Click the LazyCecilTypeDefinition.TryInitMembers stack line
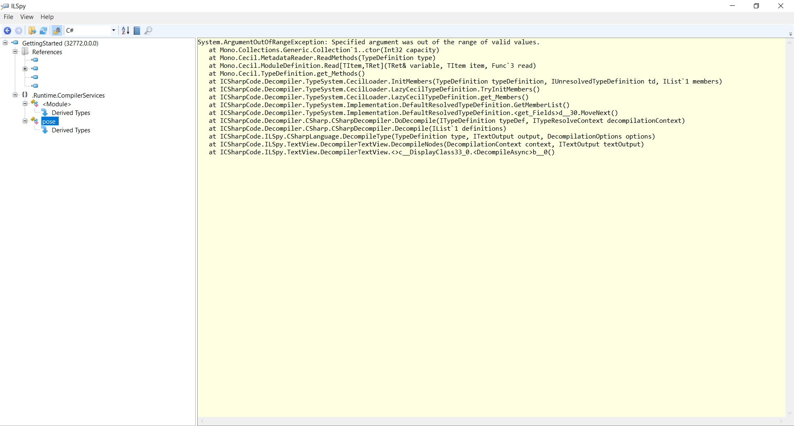This screenshot has height=426, width=794. [x=374, y=89]
